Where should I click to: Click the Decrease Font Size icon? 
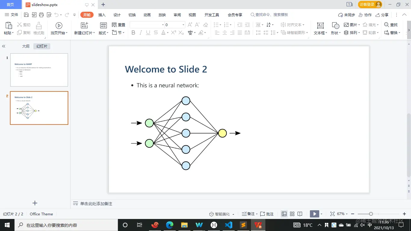tap(197, 25)
